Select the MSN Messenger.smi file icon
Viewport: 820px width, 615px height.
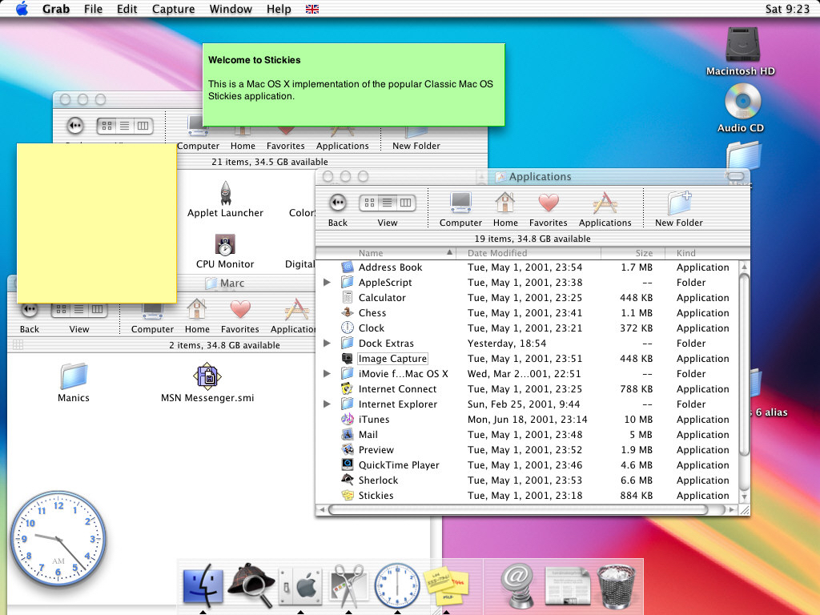207,376
